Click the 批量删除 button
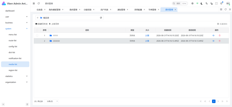Screen dimensions: 232x107 [222, 24]
